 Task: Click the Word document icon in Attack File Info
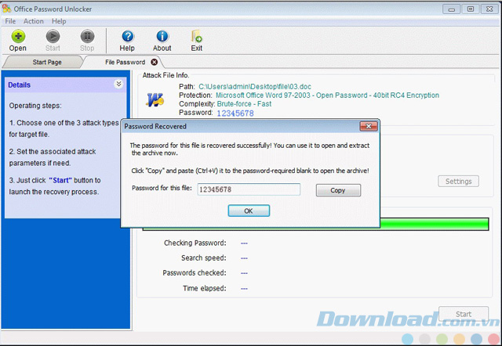(x=155, y=100)
